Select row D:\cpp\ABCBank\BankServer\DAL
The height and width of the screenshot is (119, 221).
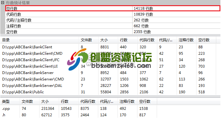coord(108,86)
